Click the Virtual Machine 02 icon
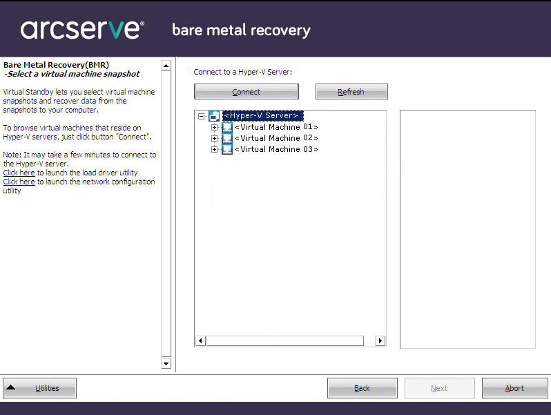This screenshot has width=551, height=415. (227, 138)
